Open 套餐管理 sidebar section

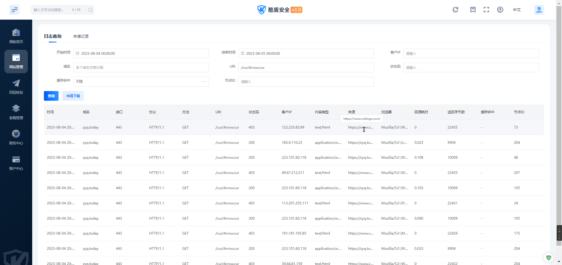pos(16,112)
